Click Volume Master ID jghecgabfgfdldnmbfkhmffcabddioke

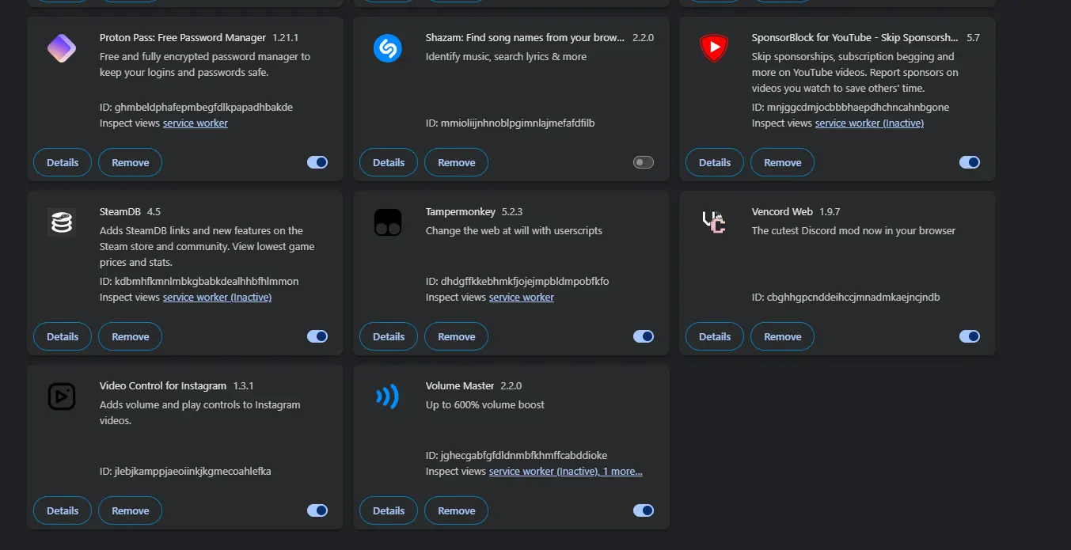[517, 456]
